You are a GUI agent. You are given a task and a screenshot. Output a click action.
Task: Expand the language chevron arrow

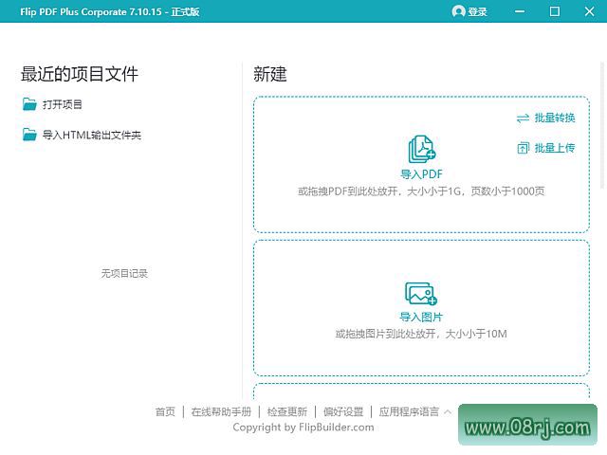pyautogui.click(x=448, y=411)
